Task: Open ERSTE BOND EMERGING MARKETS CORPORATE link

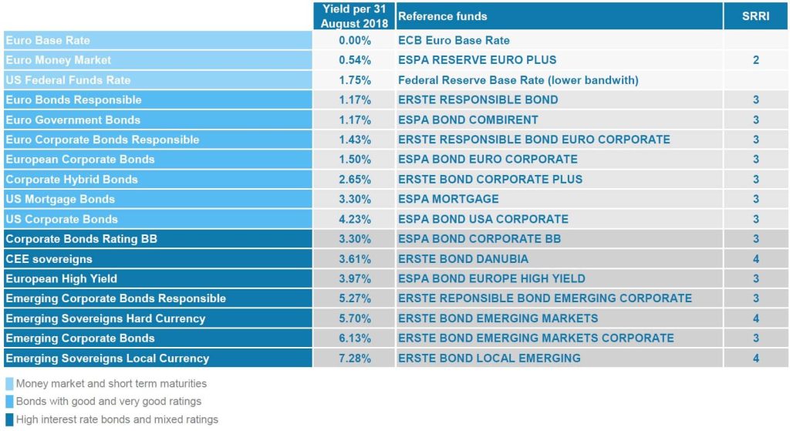Action: pos(535,338)
